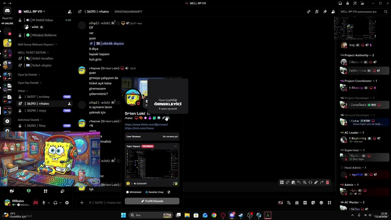Open the threads icon in the channel header
391x220 pixels.
coord(309,12)
